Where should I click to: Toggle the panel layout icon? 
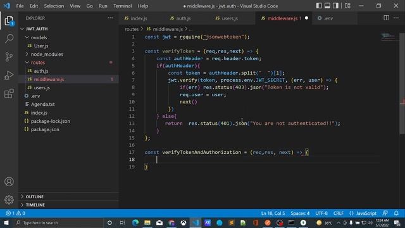pyautogui.click(x=327, y=6)
